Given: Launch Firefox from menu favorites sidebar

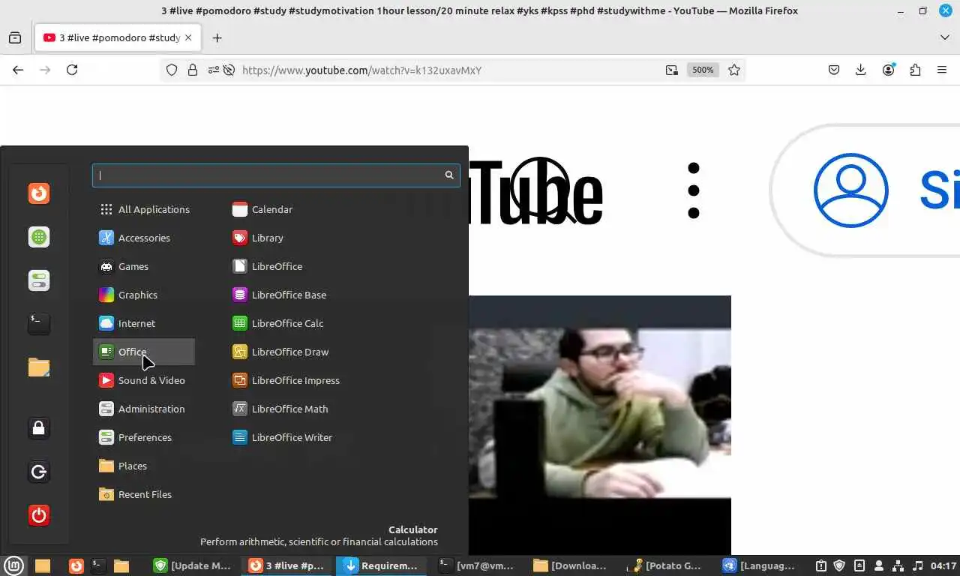Looking at the screenshot, I should point(39,193).
